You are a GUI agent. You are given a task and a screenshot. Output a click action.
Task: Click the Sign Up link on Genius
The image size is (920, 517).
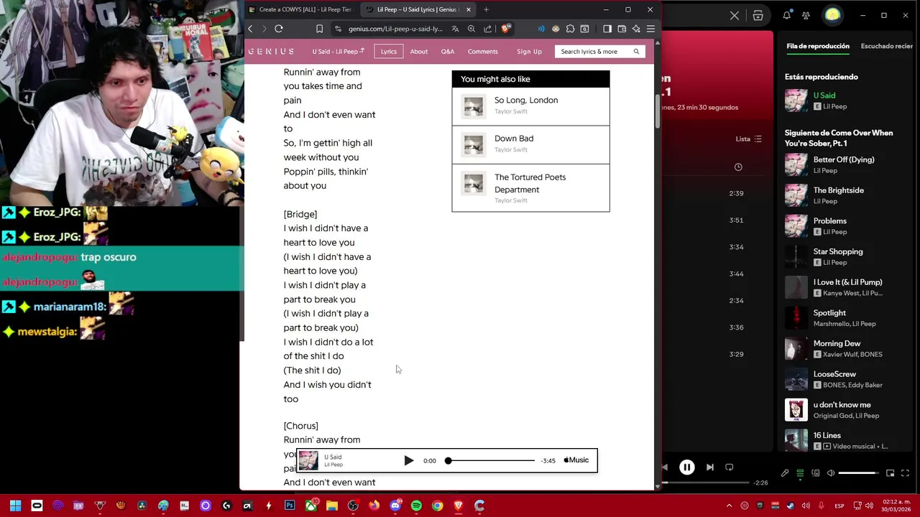(x=529, y=52)
